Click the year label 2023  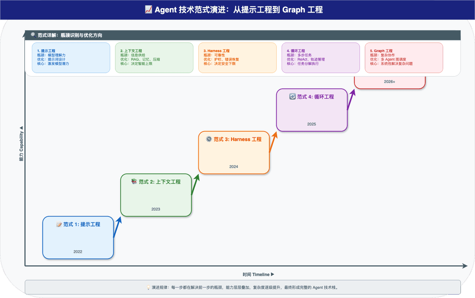[x=156, y=209]
